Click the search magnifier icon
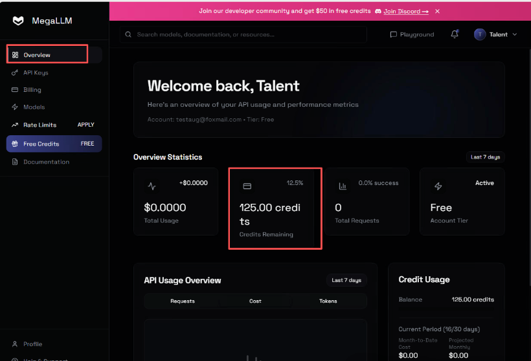 [x=128, y=34]
